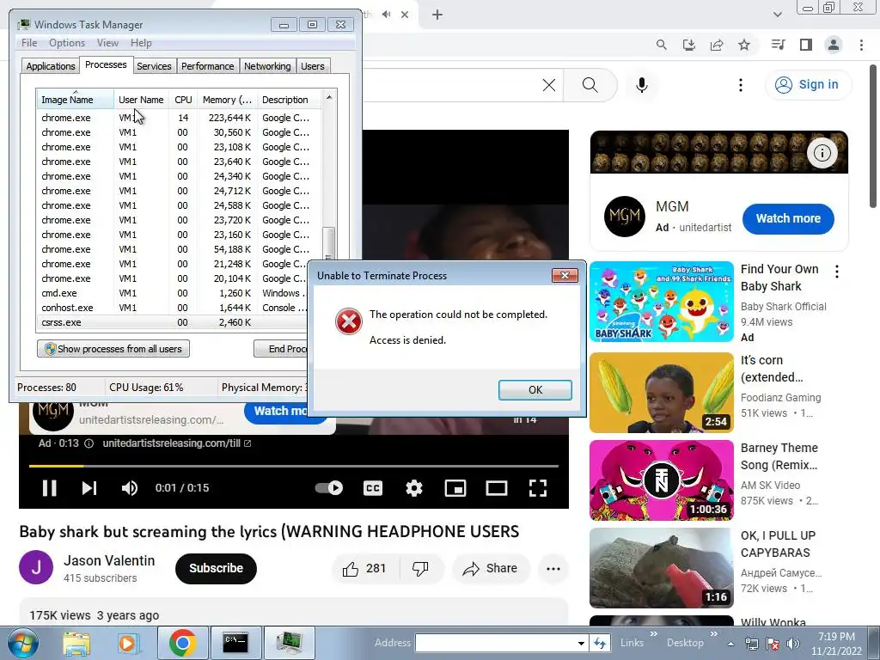
Task: Open the View menu in Task Manager
Action: pos(107,43)
